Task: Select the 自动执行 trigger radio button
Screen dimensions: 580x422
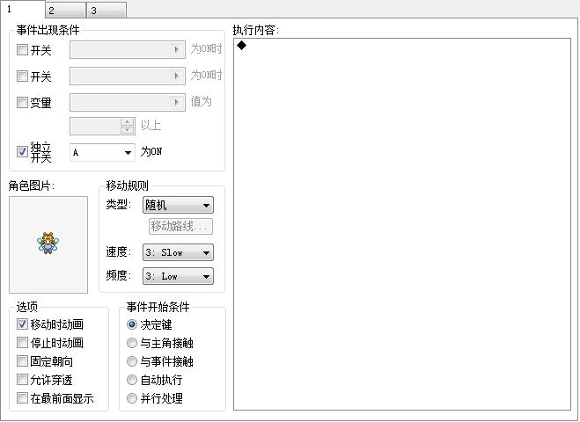Action: click(x=132, y=380)
